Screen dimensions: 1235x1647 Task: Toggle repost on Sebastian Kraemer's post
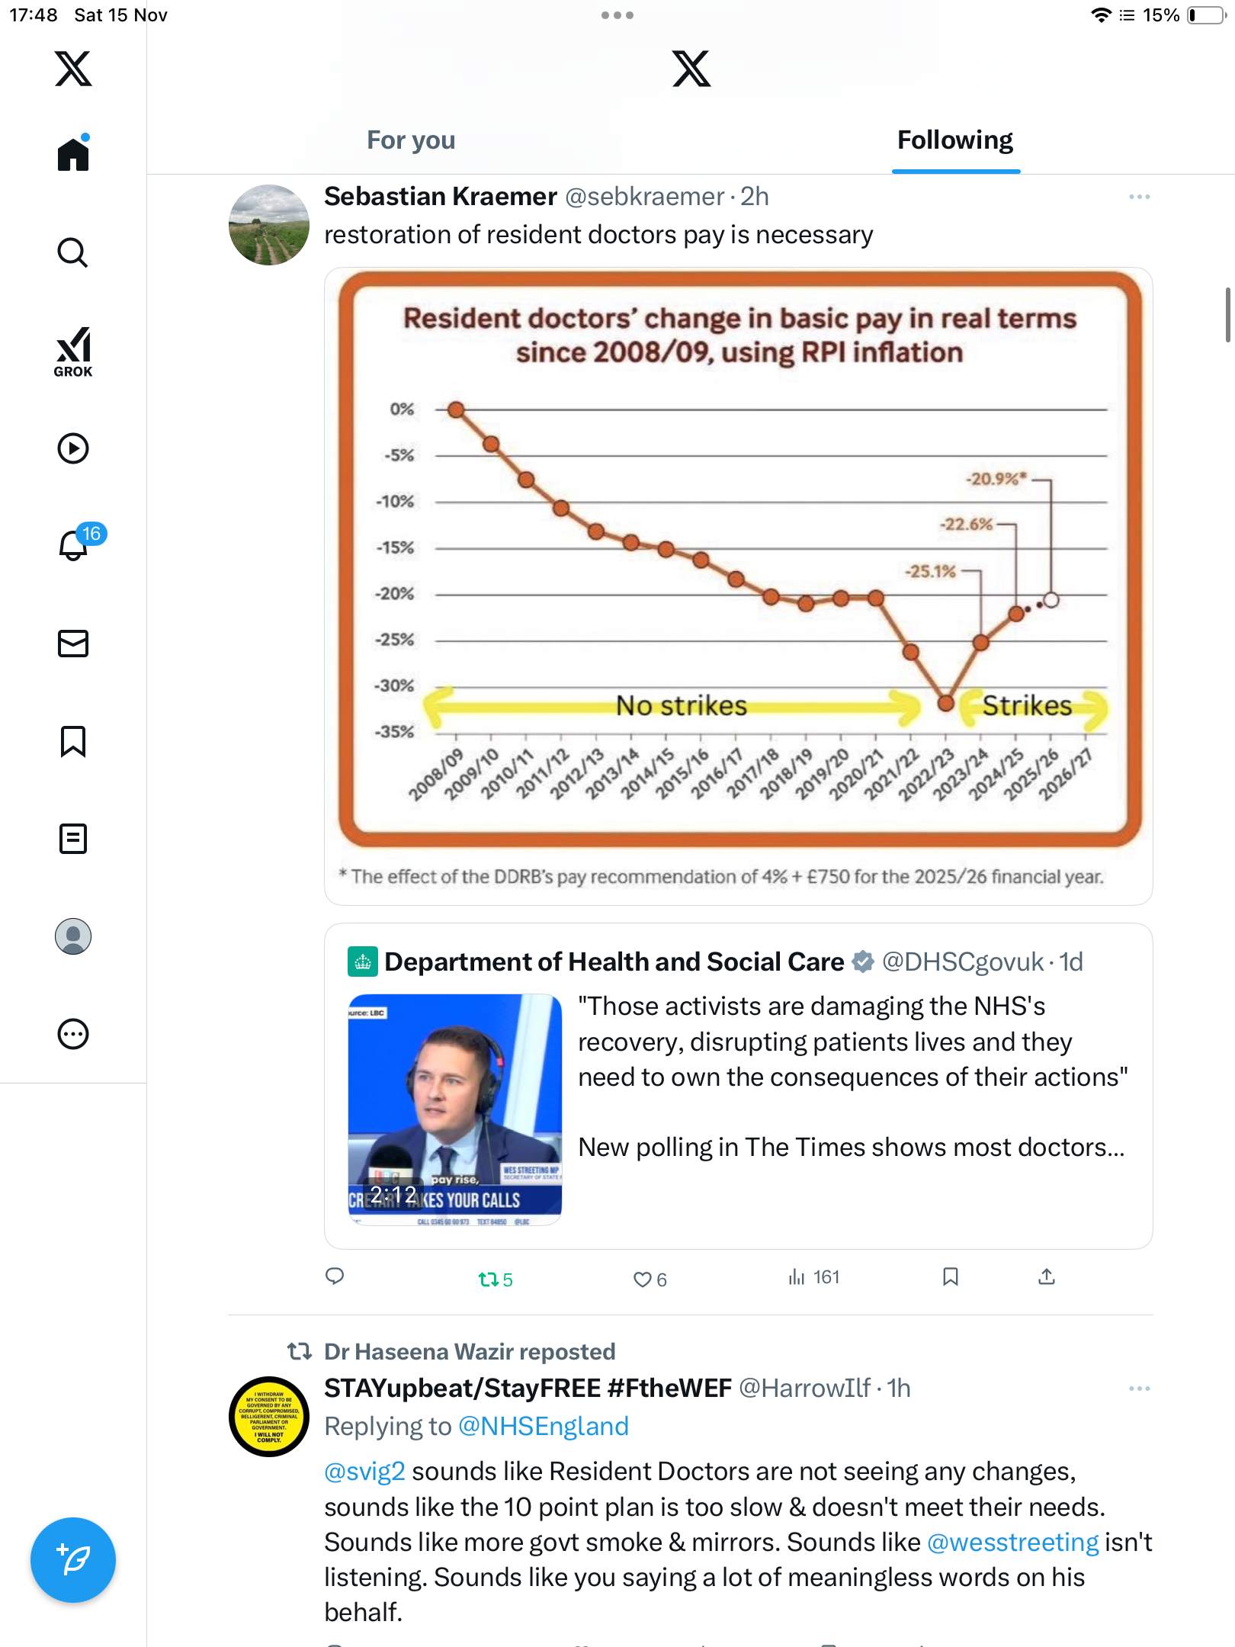point(495,1279)
